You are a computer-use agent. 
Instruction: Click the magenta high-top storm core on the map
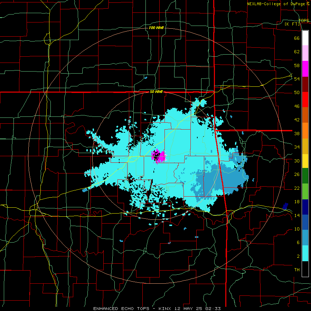tap(159, 156)
